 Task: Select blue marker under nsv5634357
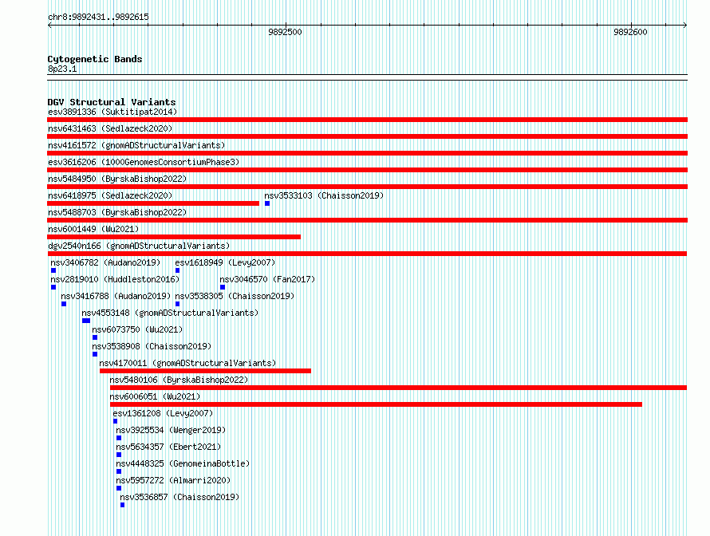click(119, 455)
